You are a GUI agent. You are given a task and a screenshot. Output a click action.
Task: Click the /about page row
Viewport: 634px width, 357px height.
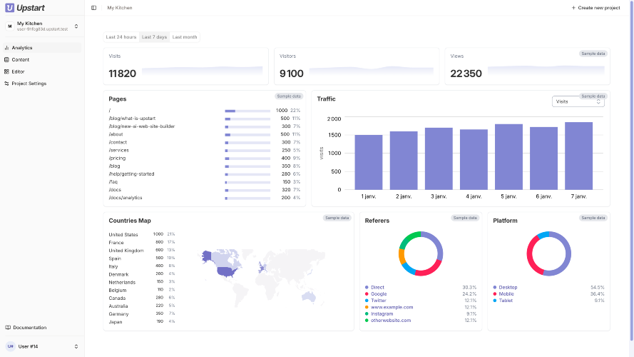pos(204,134)
